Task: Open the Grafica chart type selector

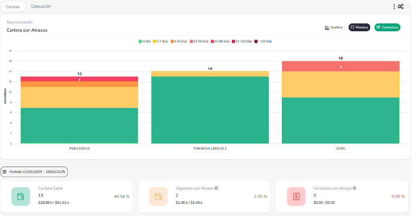Action: click(x=333, y=27)
